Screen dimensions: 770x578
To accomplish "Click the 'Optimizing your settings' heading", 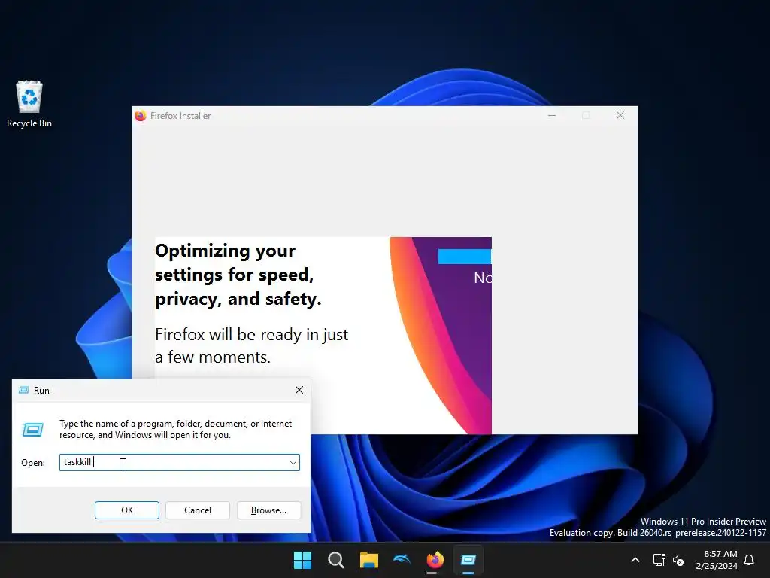I will point(238,275).
